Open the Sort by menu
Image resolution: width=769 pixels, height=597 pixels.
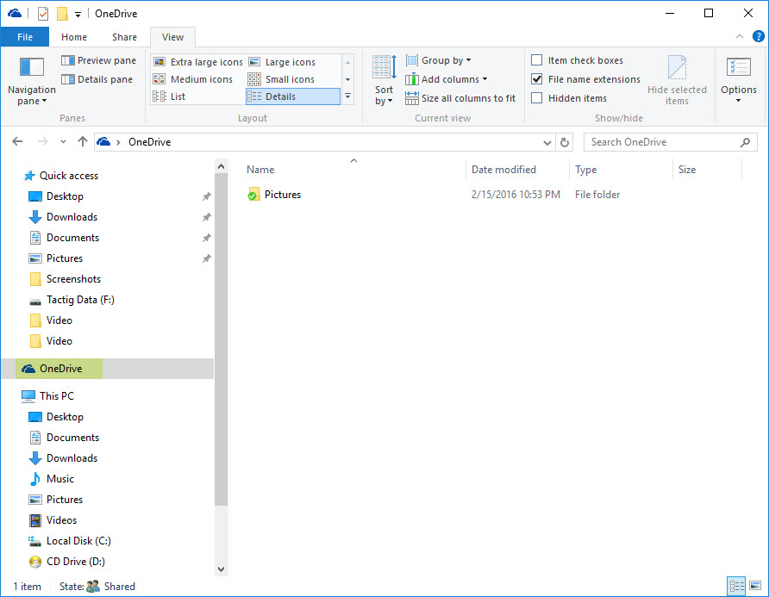pos(384,81)
